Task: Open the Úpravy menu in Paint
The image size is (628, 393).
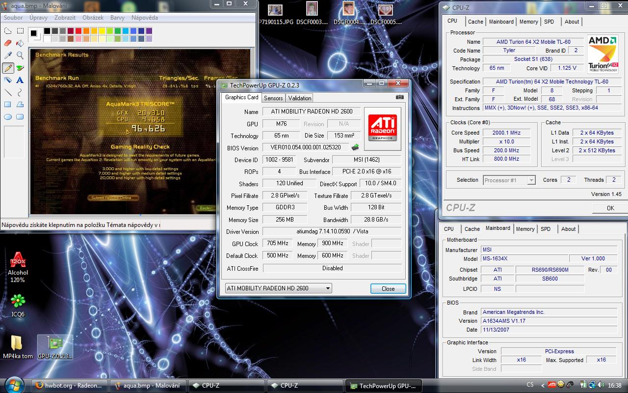Action: coord(38,17)
